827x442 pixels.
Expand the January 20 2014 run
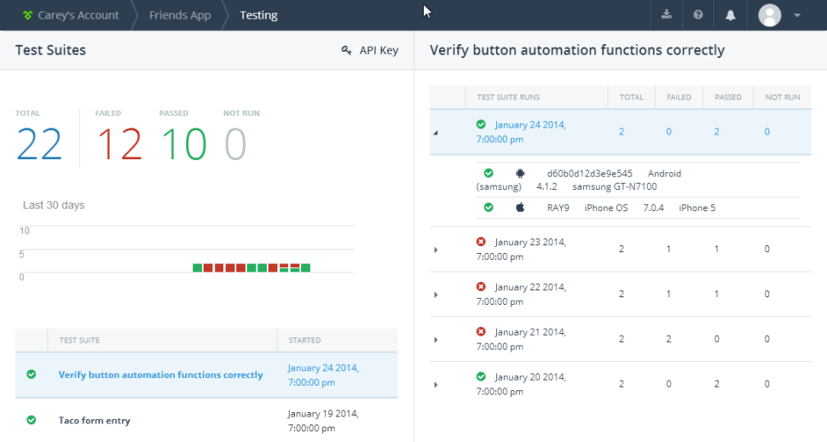[x=436, y=384]
